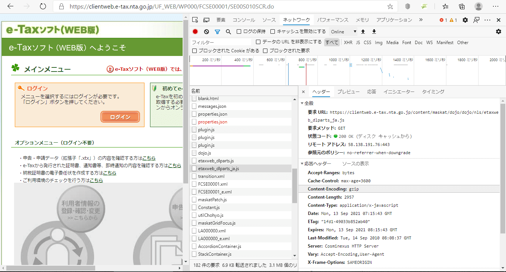Add this page to favorites with star

390,7
